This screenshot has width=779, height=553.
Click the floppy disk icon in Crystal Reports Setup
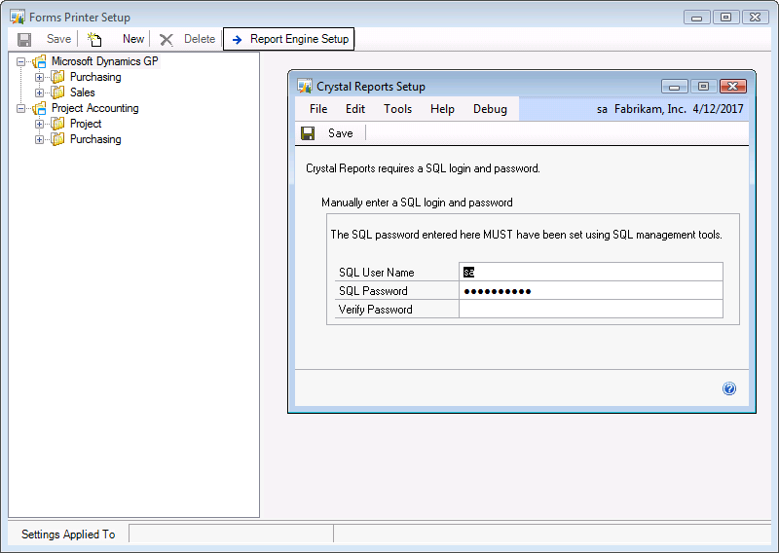pyautogui.click(x=308, y=133)
